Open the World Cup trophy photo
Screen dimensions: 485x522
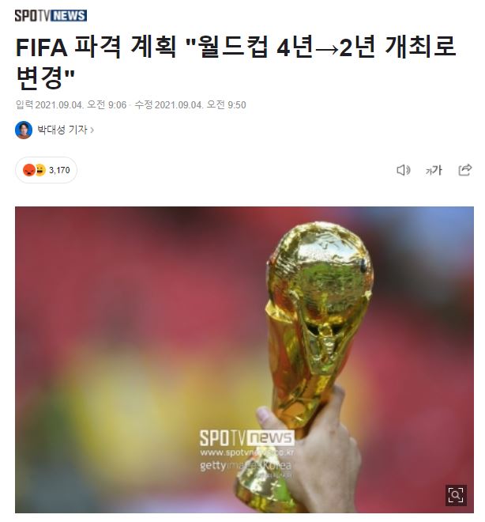244,360
